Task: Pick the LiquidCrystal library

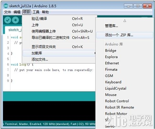Action: point(116,88)
